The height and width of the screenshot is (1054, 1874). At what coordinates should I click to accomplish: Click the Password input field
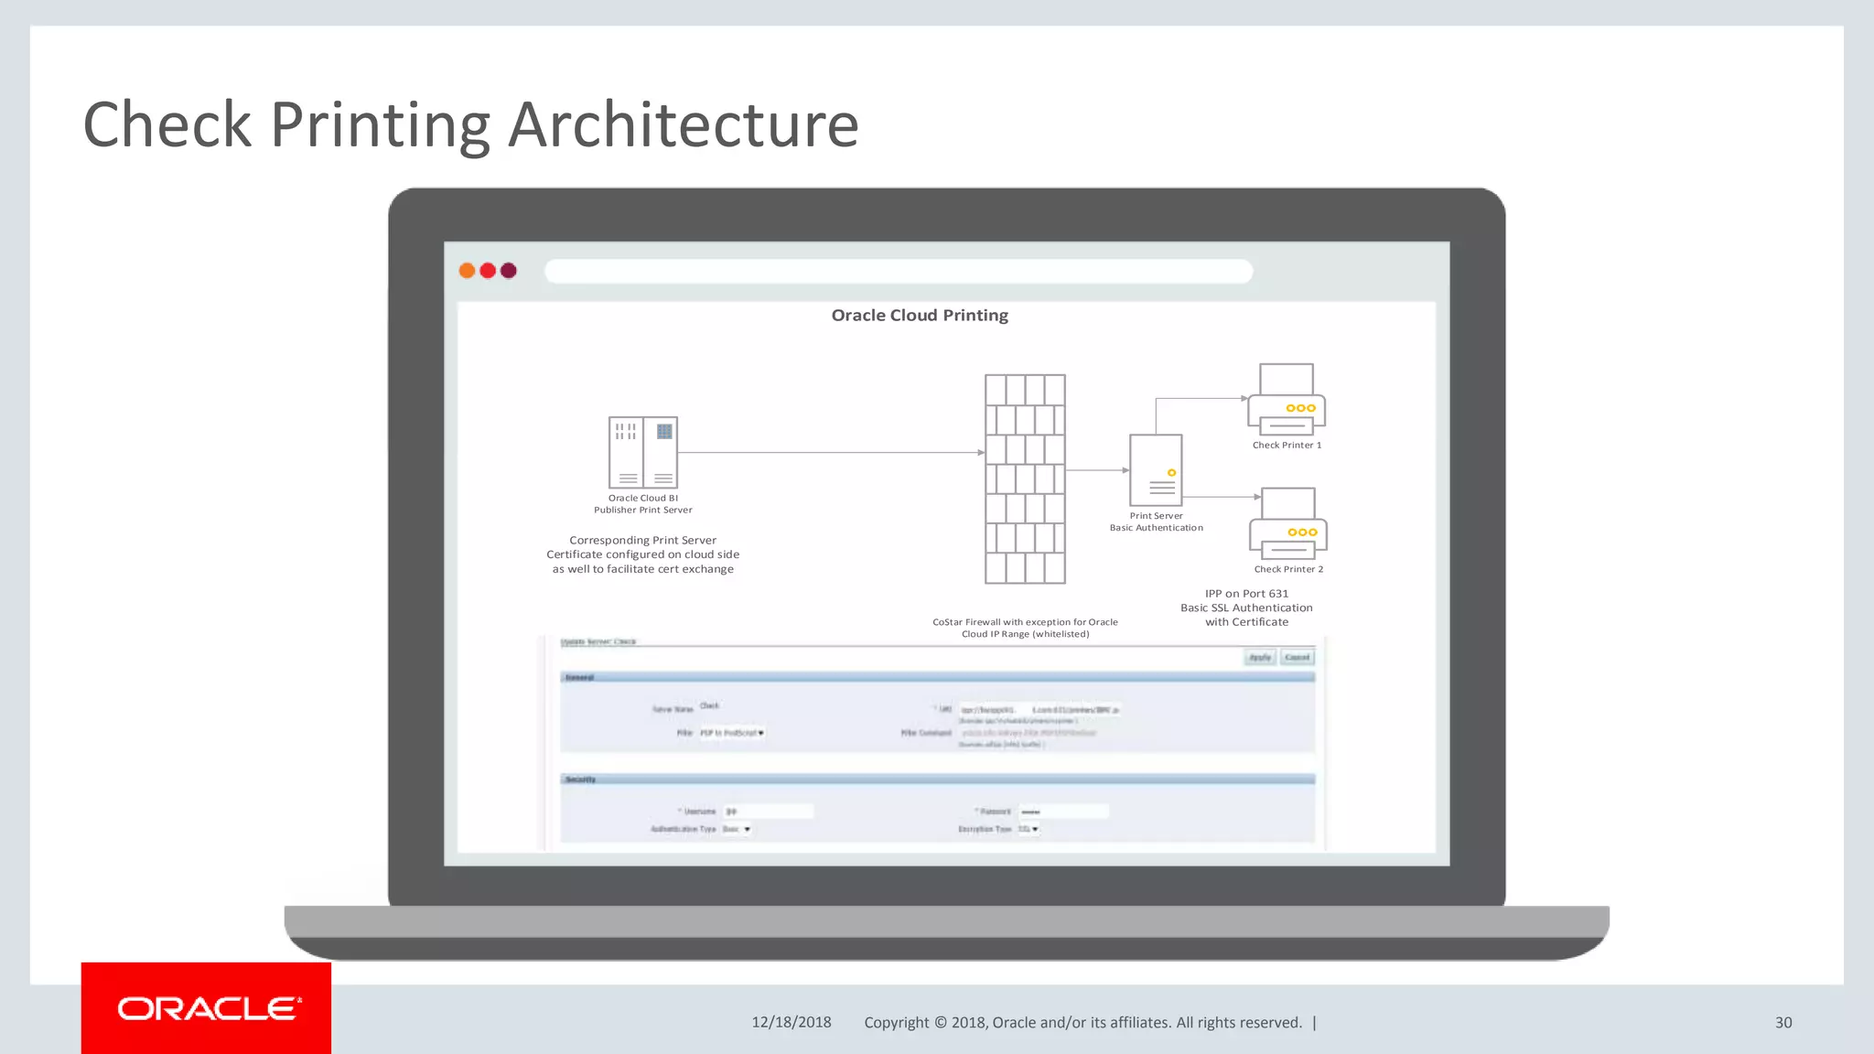[x=1064, y=812]
